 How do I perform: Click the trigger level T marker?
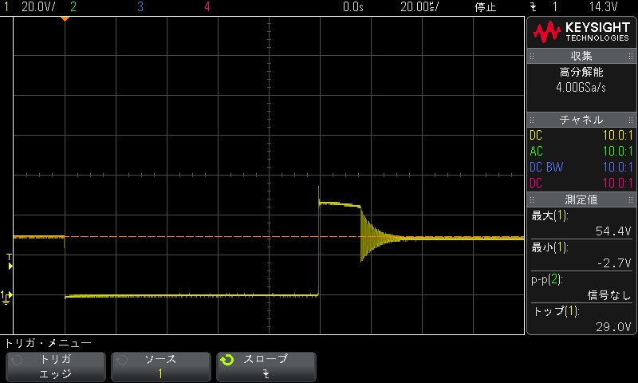tap(9, 256)
